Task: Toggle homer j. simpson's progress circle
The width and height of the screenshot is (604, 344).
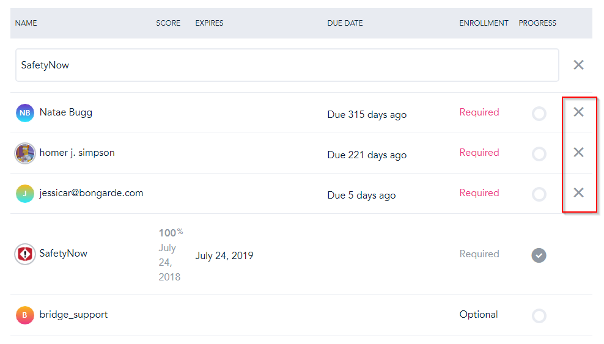Action: click(539, 154)
